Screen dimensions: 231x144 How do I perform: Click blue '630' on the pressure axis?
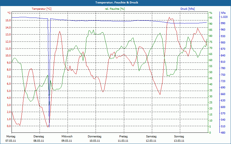pyautogui.click(x=223, y=101)
